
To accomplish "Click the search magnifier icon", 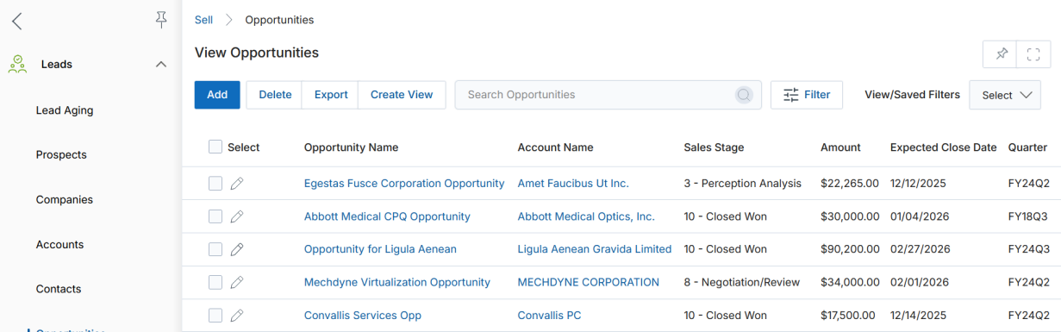I will pyautogui.click(x=744, y=95).
